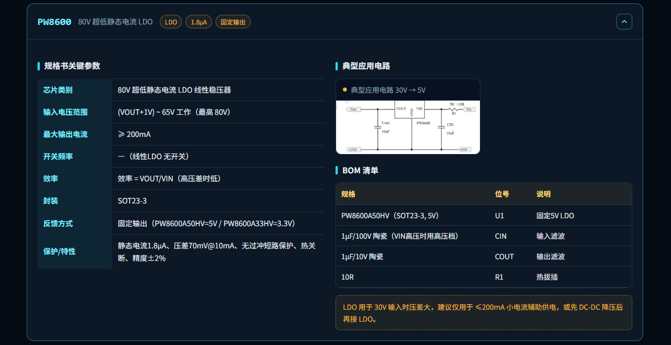Click the 80V 超低静态电流 LDO header subtitle
Viewport: 671px width, 345px height.
tap(115, 22)
